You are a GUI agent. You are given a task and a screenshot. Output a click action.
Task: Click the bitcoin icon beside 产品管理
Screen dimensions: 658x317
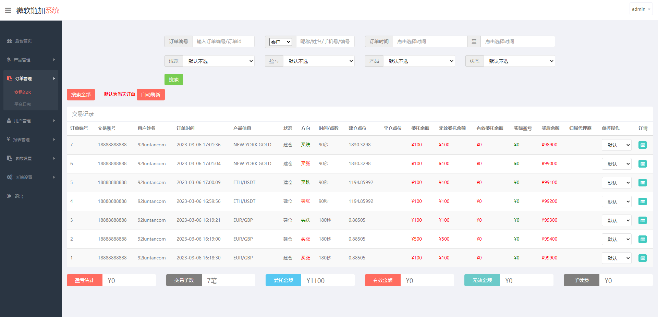9,60
